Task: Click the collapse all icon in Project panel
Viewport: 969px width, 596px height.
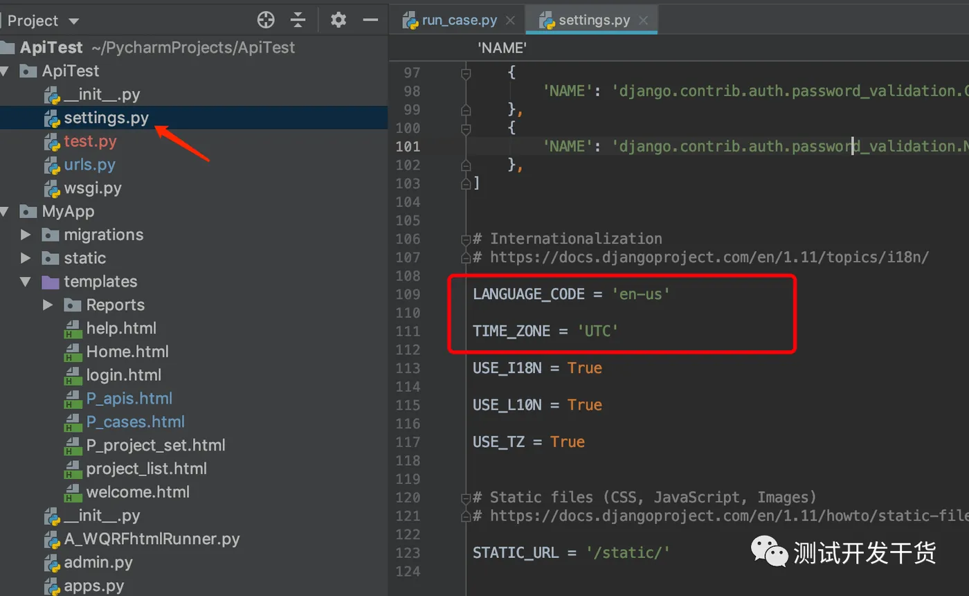Action: (x=298, y=20)
